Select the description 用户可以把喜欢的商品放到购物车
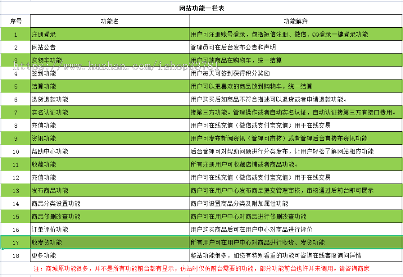Screen dimensions: 403x277 [x=296, y=86]
